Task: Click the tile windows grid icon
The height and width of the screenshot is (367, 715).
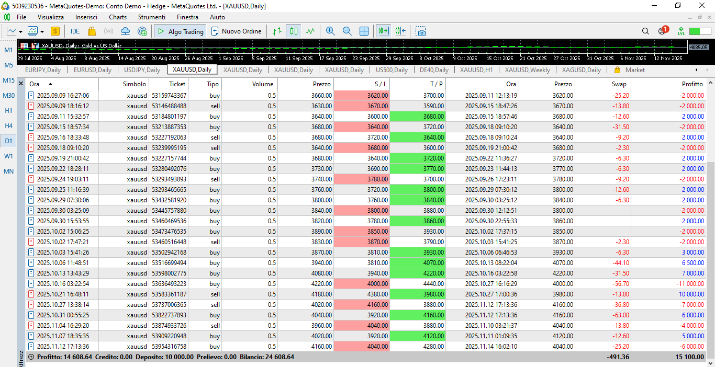Action: click(364, 31)
